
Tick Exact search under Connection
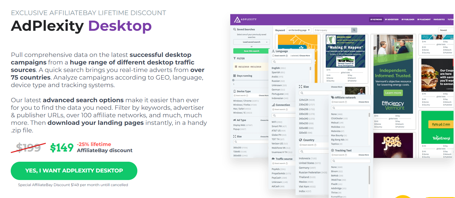coord(273,109)
